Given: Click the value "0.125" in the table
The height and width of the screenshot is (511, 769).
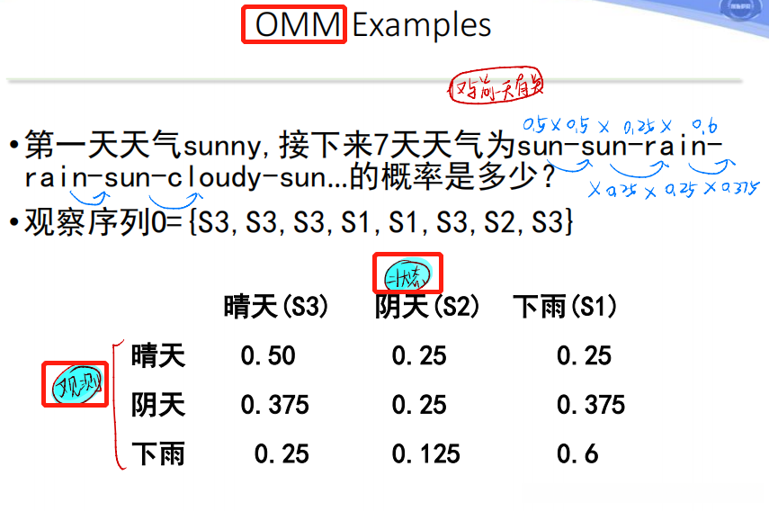Looking at the screenshot, I should (x=425, y=454).
